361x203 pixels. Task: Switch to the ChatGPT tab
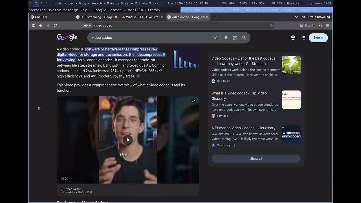coord(51,17)
